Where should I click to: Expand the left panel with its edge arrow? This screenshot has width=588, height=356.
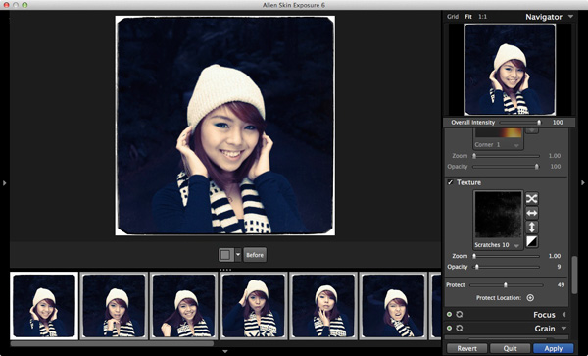pyautogui.click(x=5, y=183)
